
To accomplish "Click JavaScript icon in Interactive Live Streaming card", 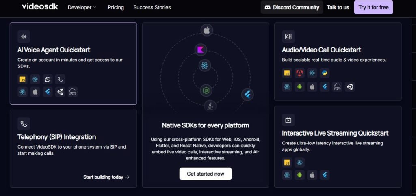I will point(287,163).
